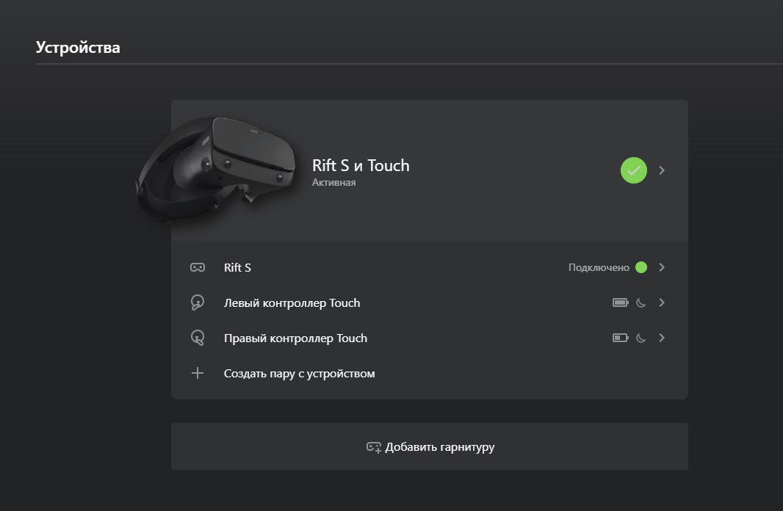Expand Rift S и Touch details chevron

[662, 170]
